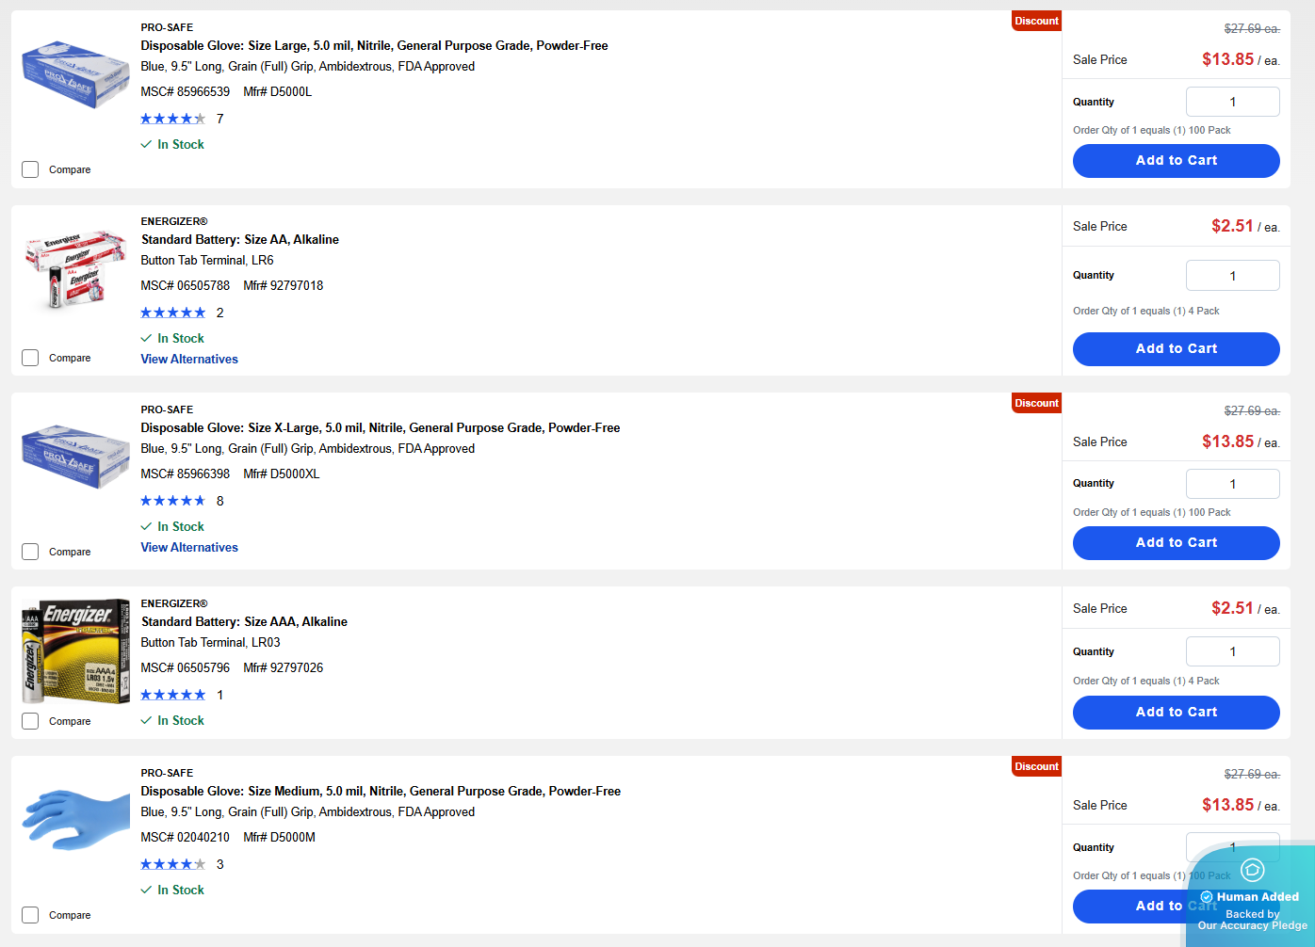View Alternatives for AA Alkaline battery
The height and width of the screenshot is (947, 1315).
point(189,359)
